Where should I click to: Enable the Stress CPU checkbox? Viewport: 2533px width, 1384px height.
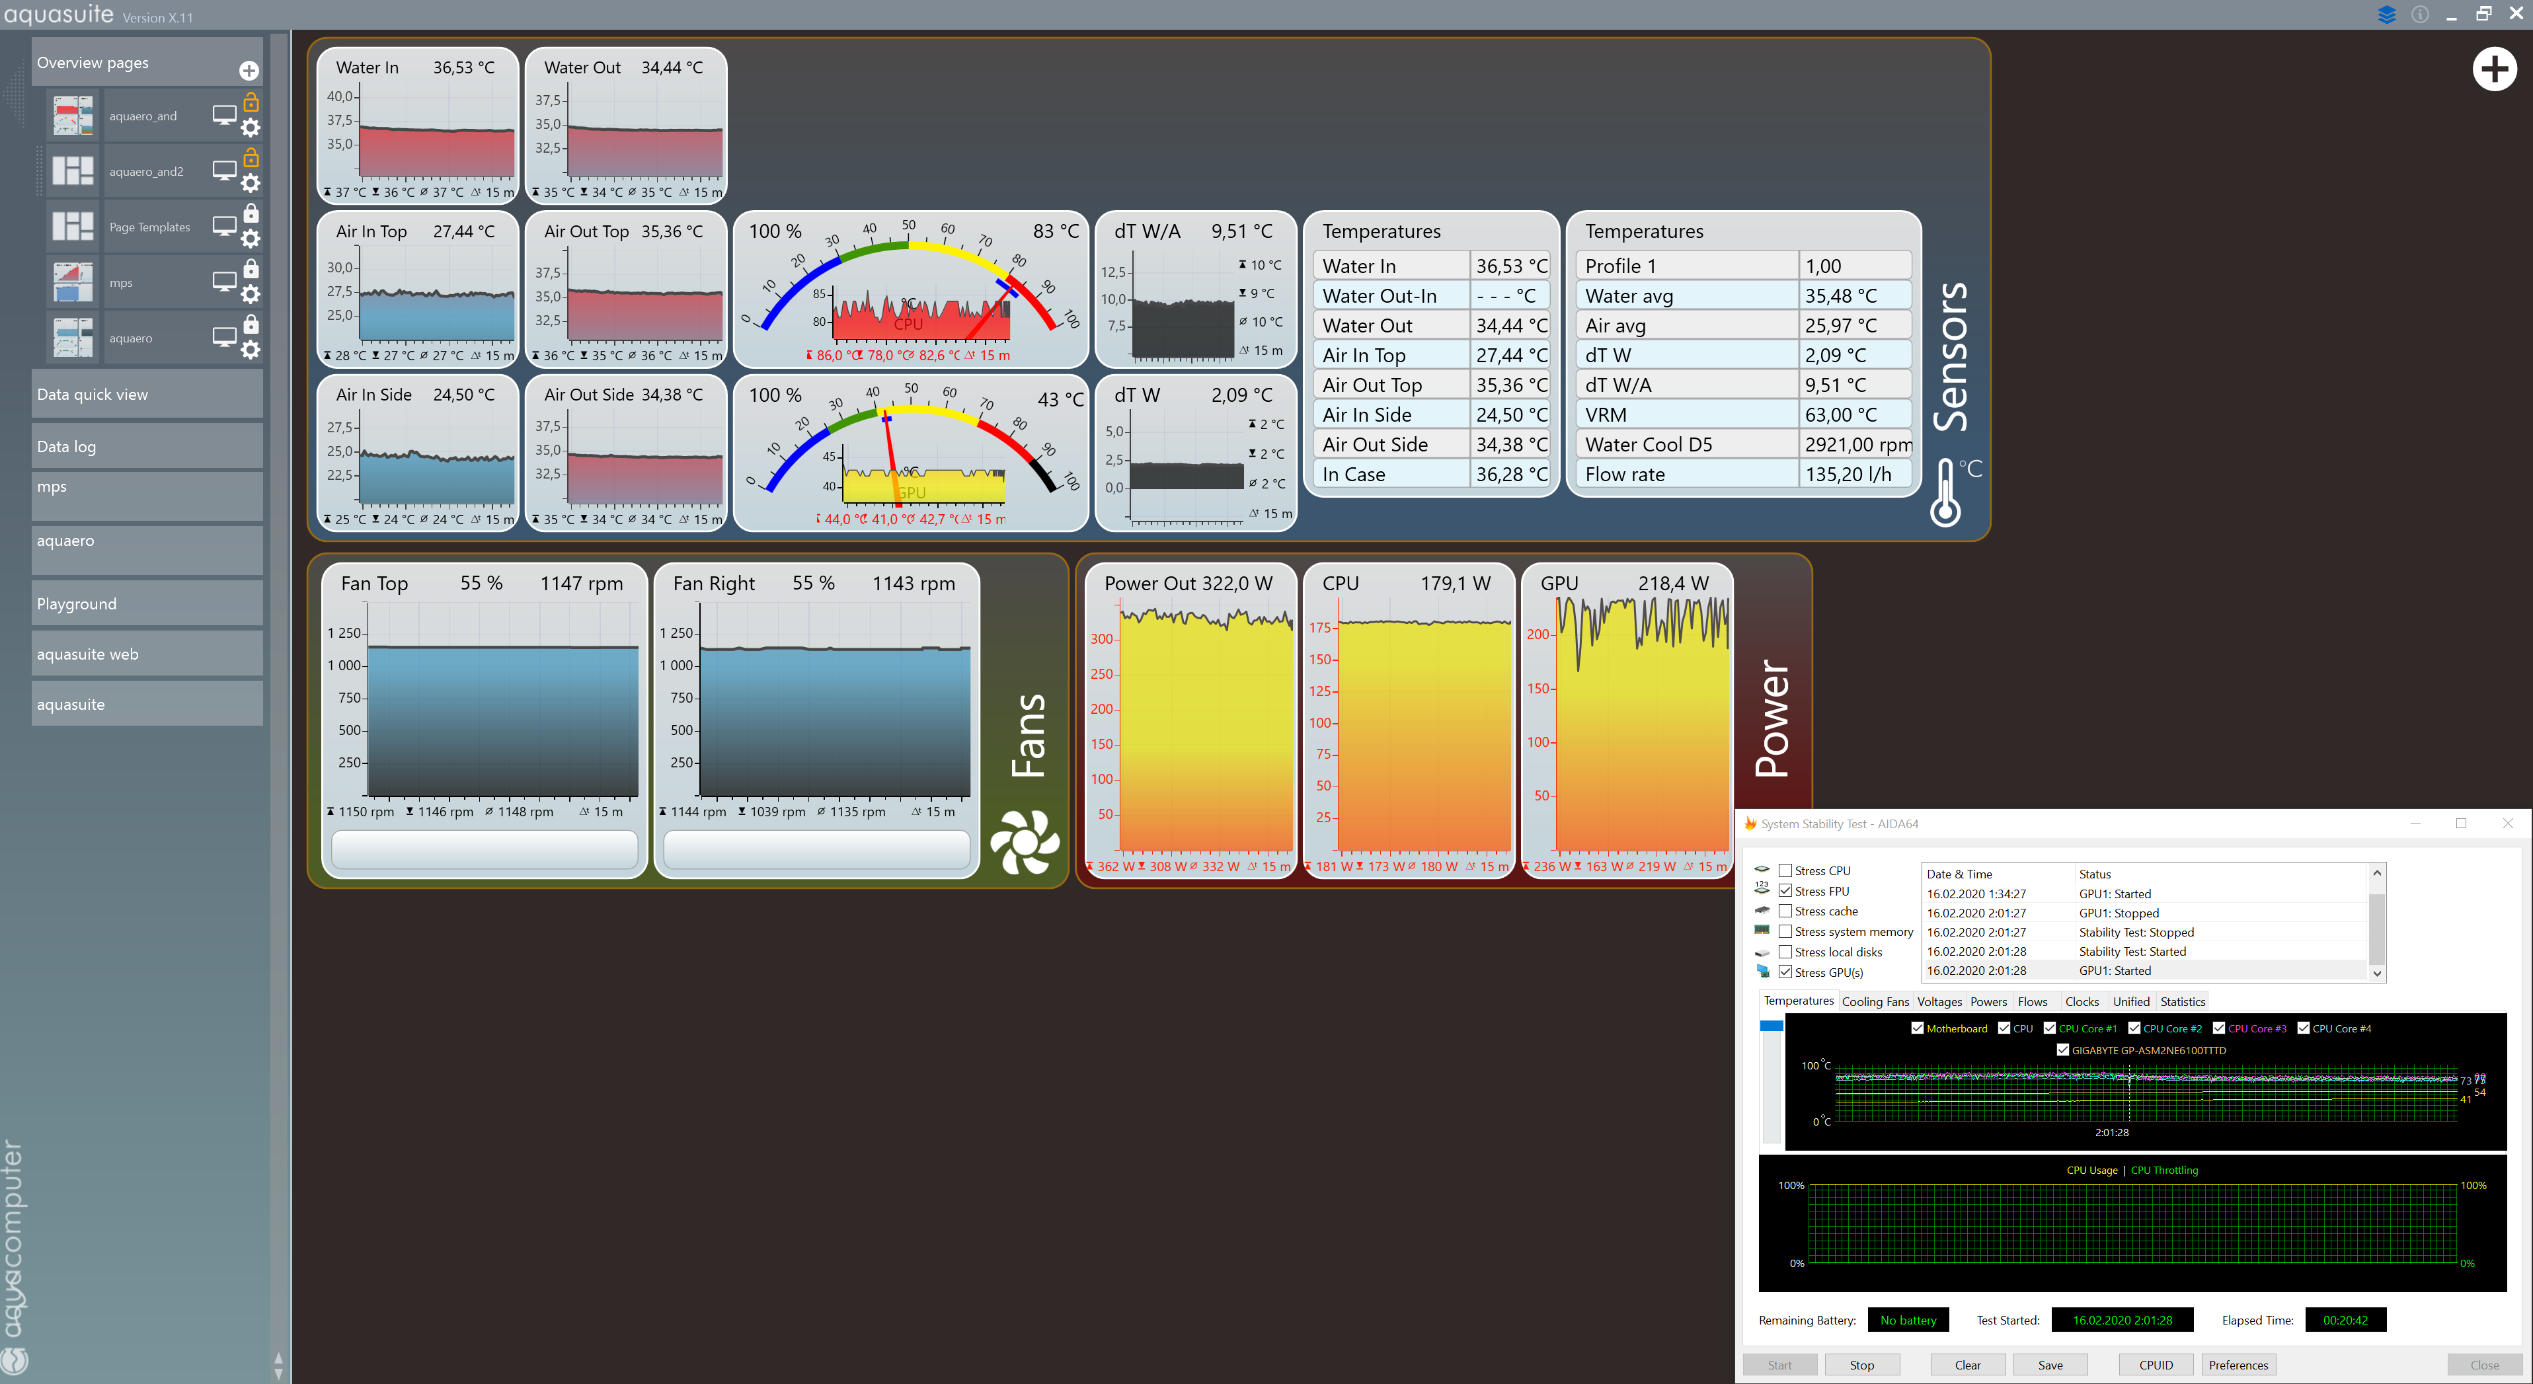(x=1785, y=871)
